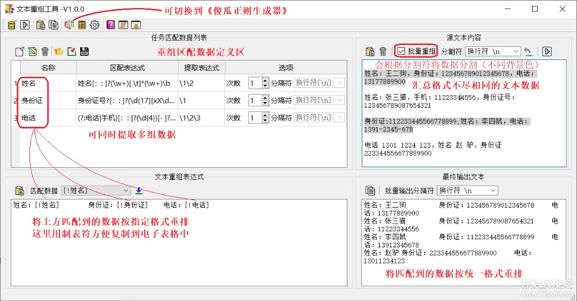Click the import green arrow icon
577x301 pixels.
[x=72, y=51]
